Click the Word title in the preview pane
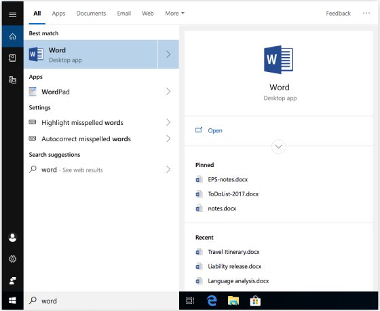The image size is (380, 311). pos(280,88)
